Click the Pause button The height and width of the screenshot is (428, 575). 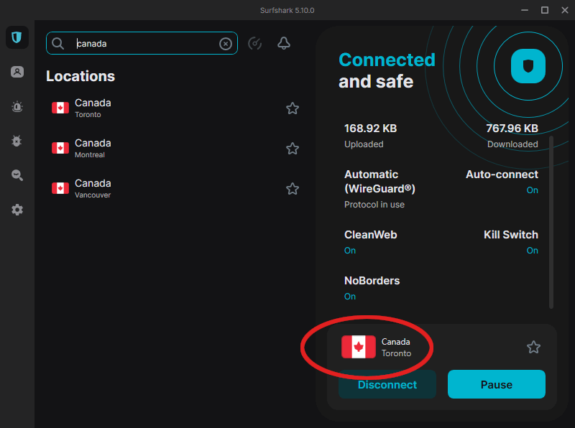[x=497, y=384]
